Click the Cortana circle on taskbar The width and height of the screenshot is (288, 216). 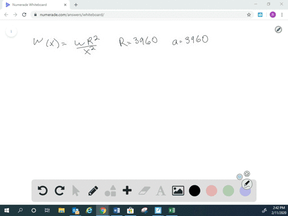click(34, 211)
